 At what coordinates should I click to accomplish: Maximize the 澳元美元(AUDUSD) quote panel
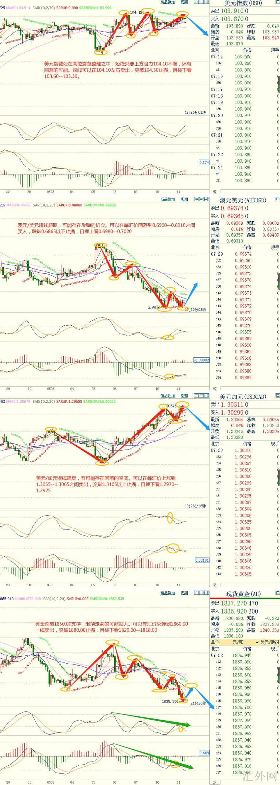[x=277, y=199]
